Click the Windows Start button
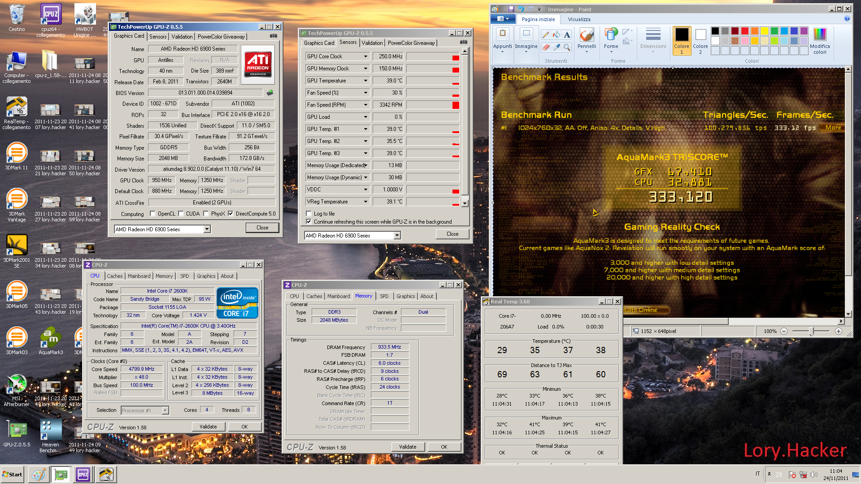Image resolution: width=861 pixels, height=484 pixels. (x=13, y=475)
